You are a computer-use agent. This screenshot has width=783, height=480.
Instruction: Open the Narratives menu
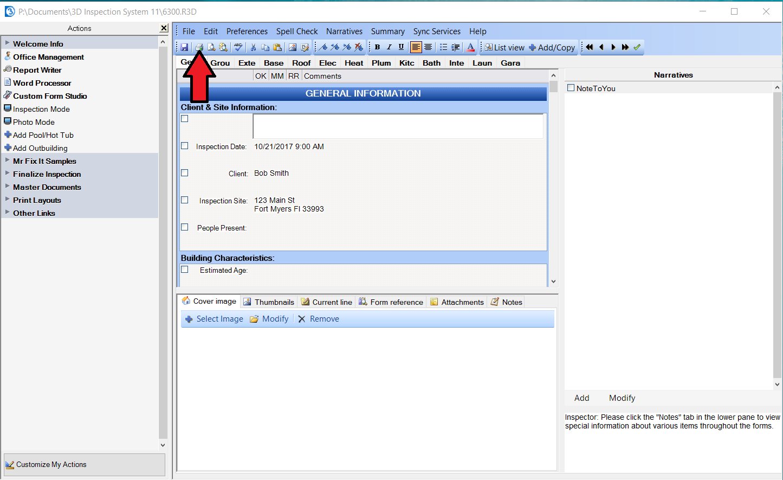[x=344, y=31]
